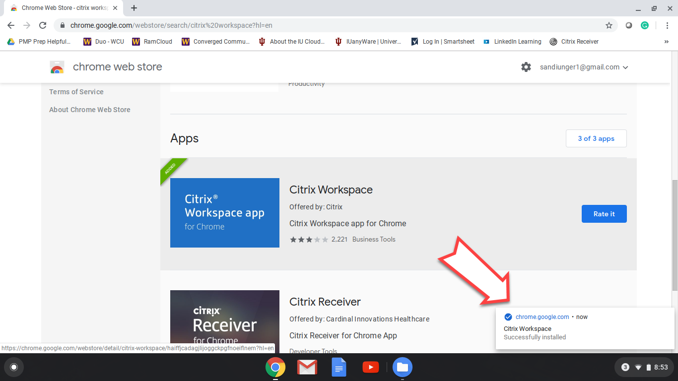
Task: Launch YouTube from the shelf
Action: [370, 367]
